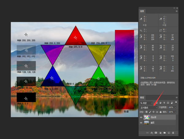This screenshot has height=139, width=184.
Task: Hide the 混合层 layer
Action: 141,117
